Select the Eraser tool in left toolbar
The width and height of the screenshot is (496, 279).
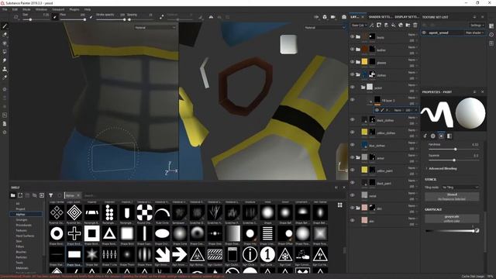(5, 35)
